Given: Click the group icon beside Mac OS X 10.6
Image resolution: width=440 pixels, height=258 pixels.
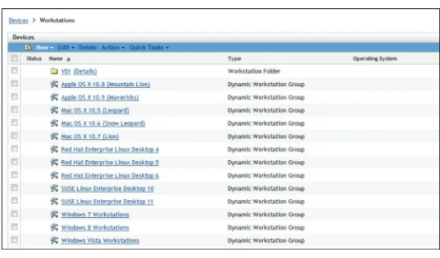Looking at the screenshot, I should click(x=54, y=123).
